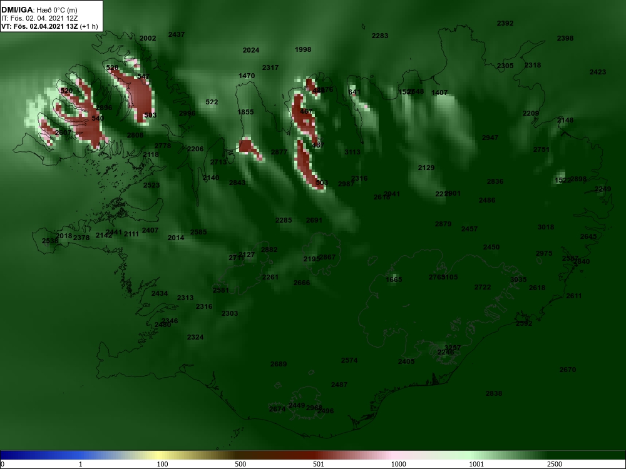Select the 2487 height value

pyautogui.click(x=339, y=385)
